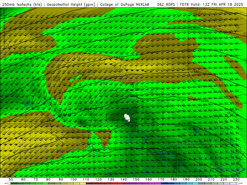This screenshot has width=247, height=185.
Task: Click the 190 value on the color scale
Action: pyautogui.click(x=186, y=179)
